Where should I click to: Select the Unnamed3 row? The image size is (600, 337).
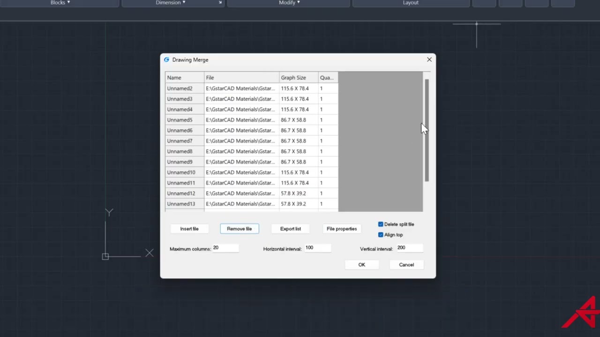pyautogui.click(x=252, y=99)
